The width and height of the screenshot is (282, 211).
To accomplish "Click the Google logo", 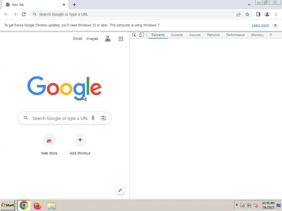I will [x=64, y=88].
